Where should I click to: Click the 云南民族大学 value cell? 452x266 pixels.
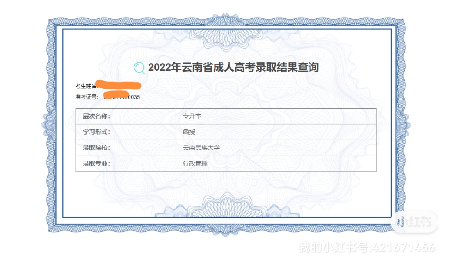coord(276,148)
